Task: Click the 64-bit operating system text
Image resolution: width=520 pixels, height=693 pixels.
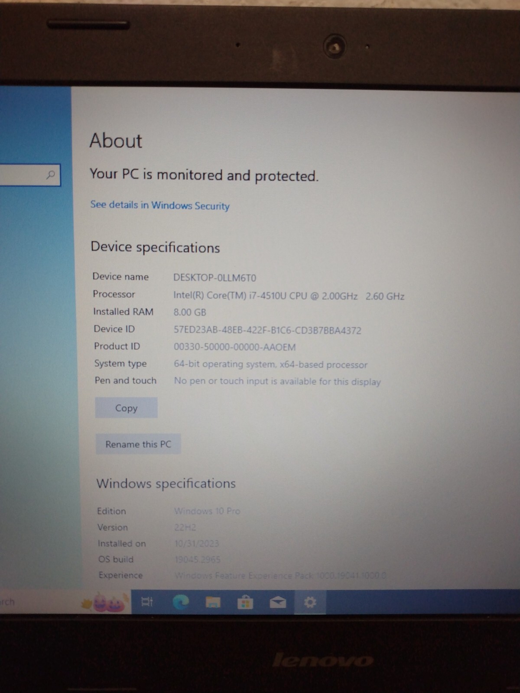Action: point(271,364)
